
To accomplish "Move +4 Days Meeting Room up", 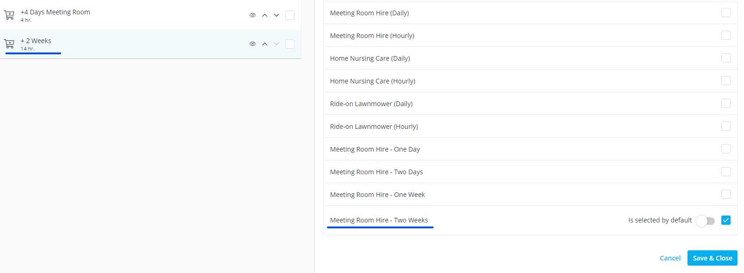I will [x=265, y=15].
